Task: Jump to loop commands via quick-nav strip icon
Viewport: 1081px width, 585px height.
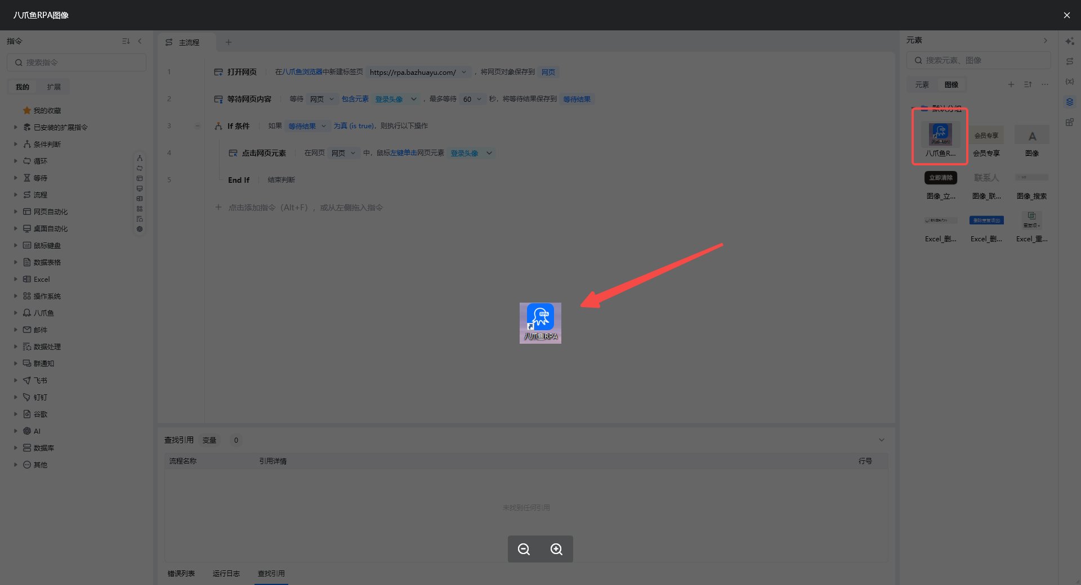Action: click(x=140, y=168)
